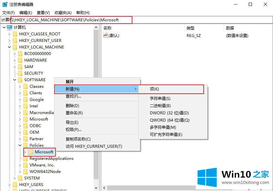Viewport: 273px width, 191px height.
Task: Click the Intel folder icon
Action: click(26, 106)
